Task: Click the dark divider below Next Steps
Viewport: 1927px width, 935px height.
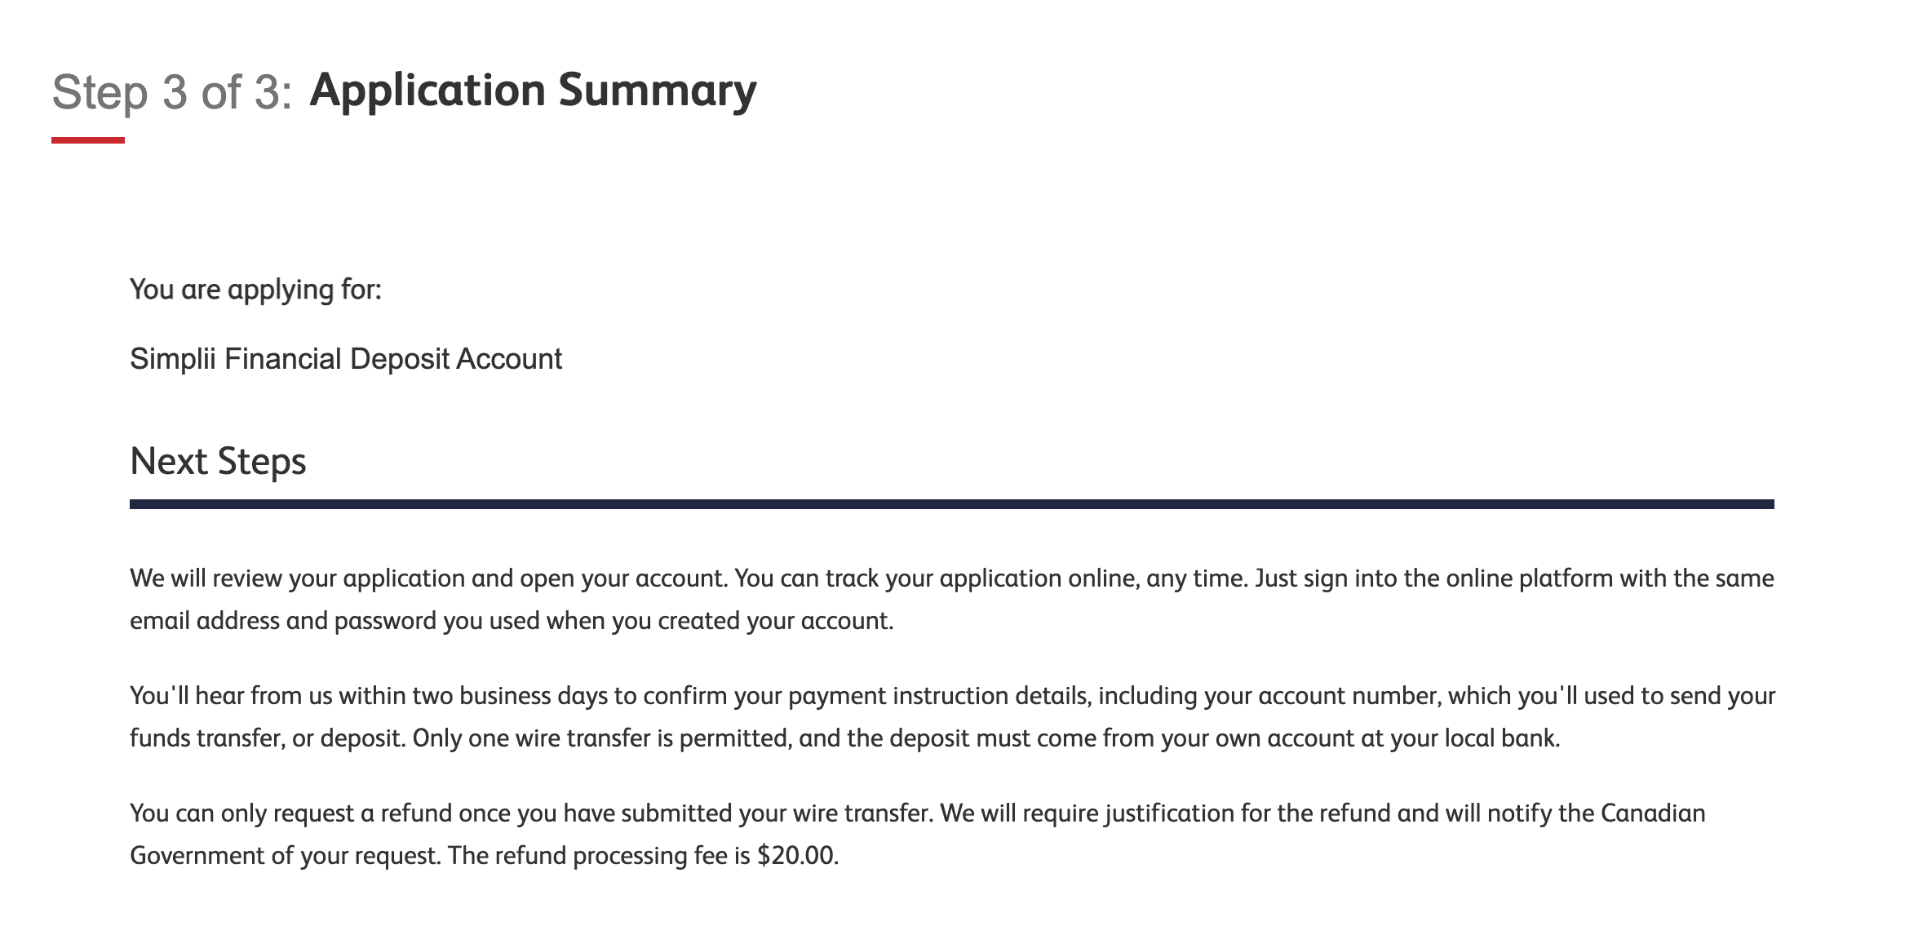Action: [x=951, y=504]
